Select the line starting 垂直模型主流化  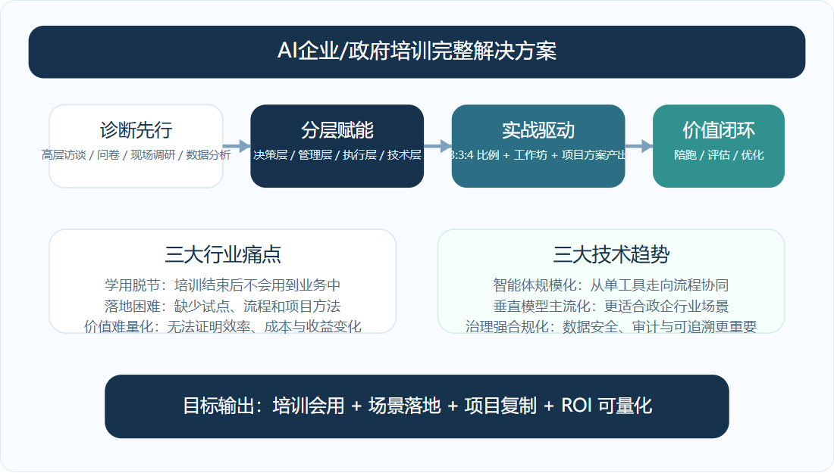(611, 307)
